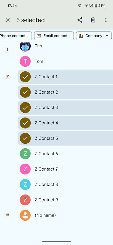Add Z Contact 7 to selection
Viewport: 113px width, 245px height.
[x=65, y=169]
